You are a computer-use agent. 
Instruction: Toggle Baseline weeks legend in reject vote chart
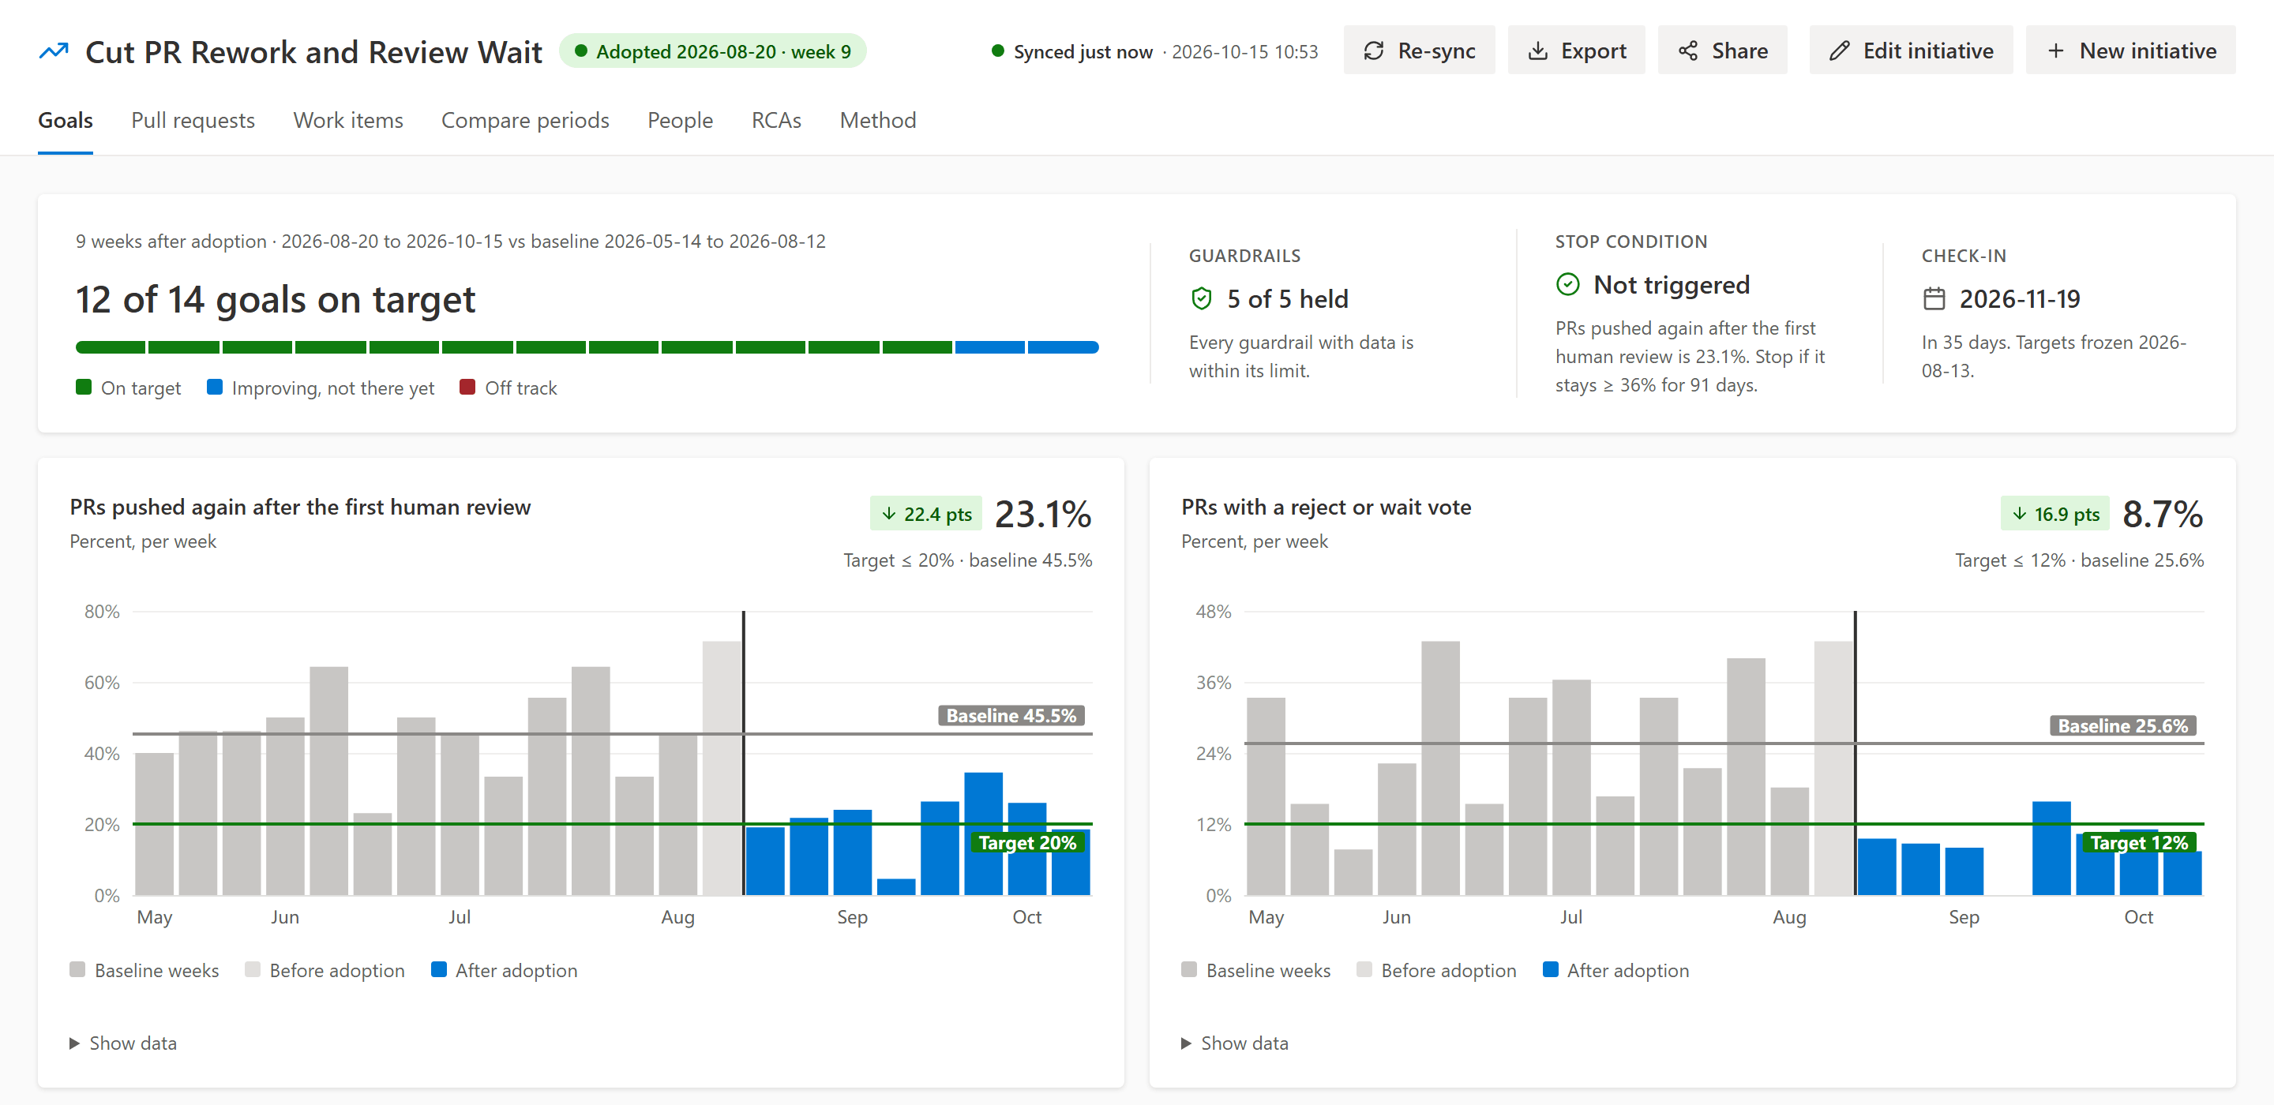pos(1256,970)
